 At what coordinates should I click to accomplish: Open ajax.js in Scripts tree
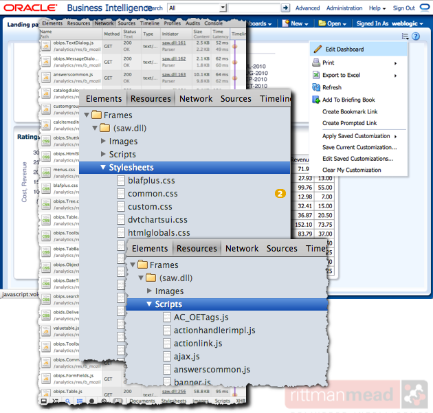tap(187, 357)
